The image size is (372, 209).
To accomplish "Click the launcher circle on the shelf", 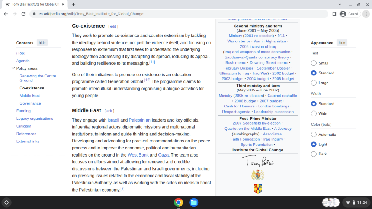I will (x=7, y=202).
